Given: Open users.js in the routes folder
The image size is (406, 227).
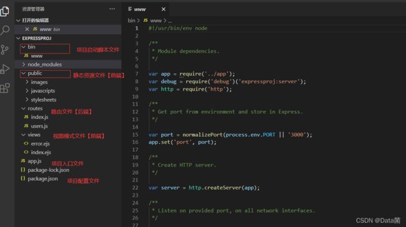Looking at the screenshot, I should [x=68, y=126].
